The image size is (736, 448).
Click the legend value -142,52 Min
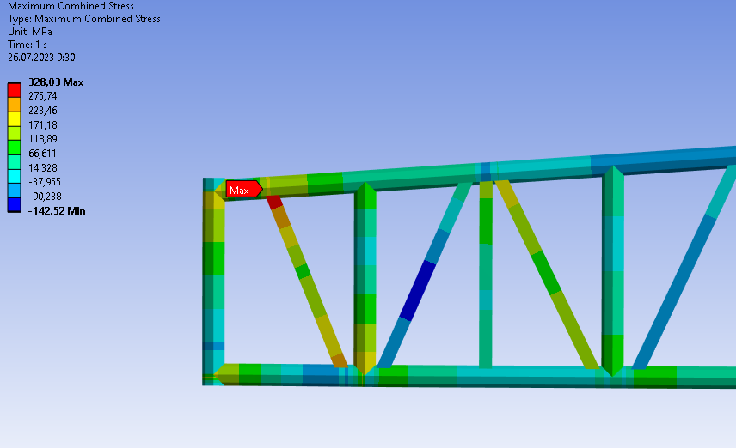click(57, 211)
